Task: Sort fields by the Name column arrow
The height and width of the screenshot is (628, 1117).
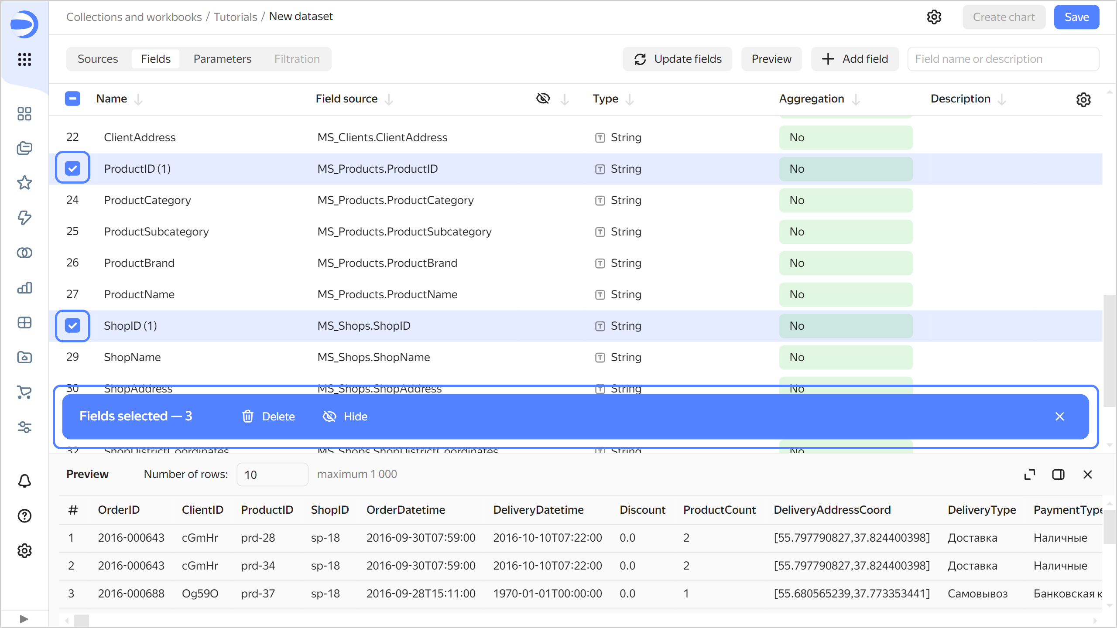Action: pos(138,99)
